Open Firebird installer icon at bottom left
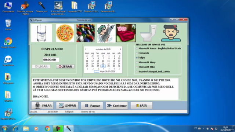The height and width of the screenshot is (132, 235). [x=8, y=114]
